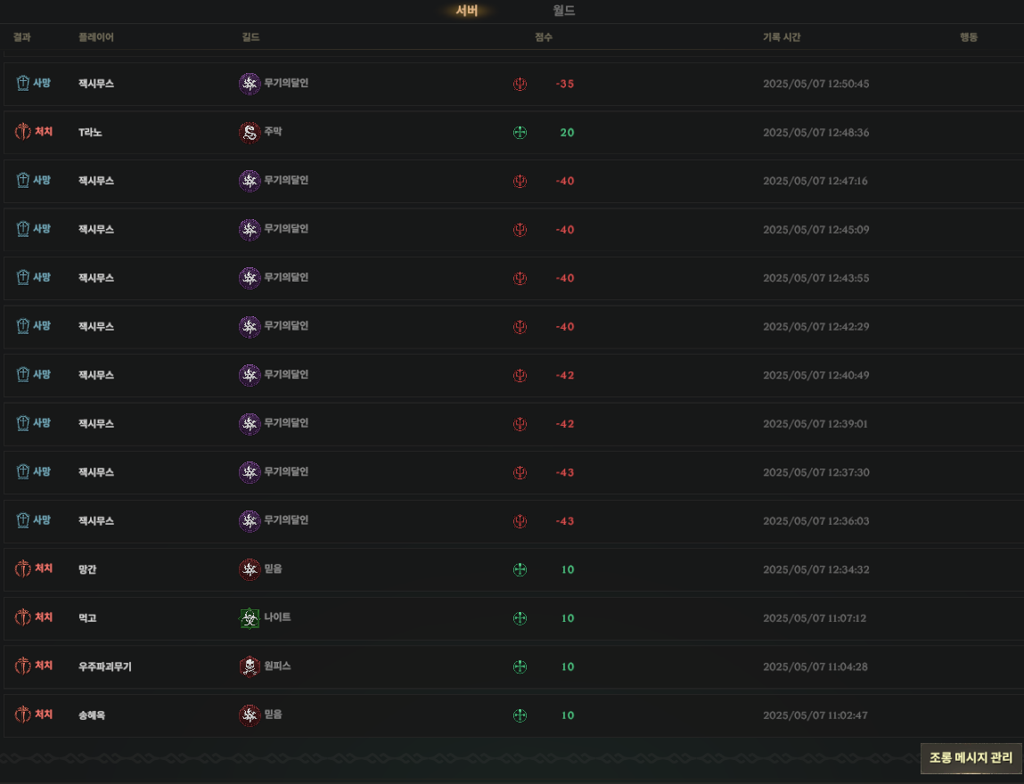Click the green score icon in the 송혜옥 row

pyautogui.click(x=520, y=715)
